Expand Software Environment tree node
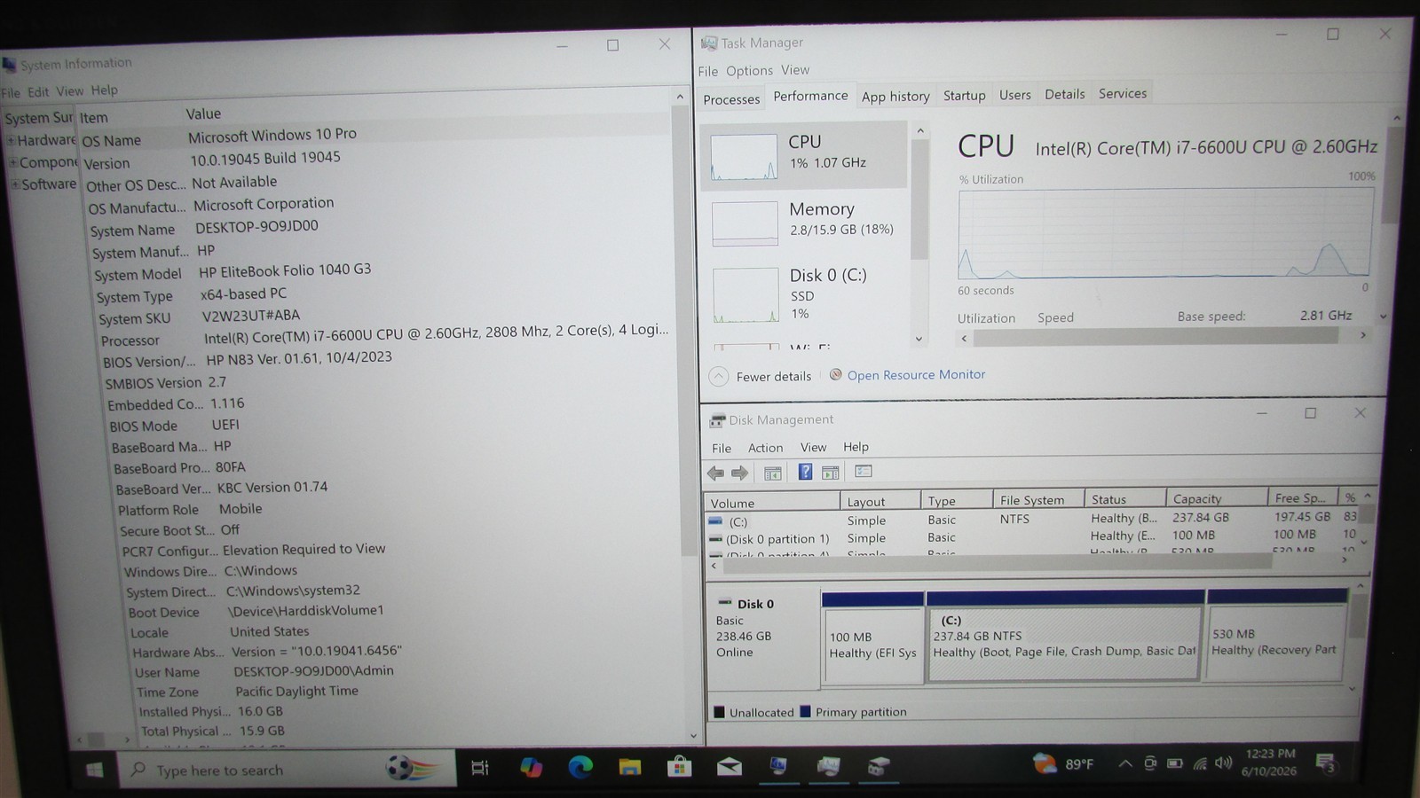 (16, 184)
